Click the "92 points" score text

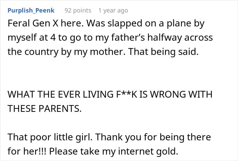click(78, 11)
